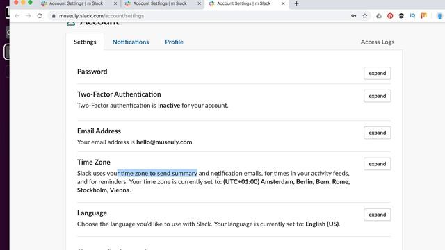
Task: Expand the Email Address section
Action: [x=377, y=133]
